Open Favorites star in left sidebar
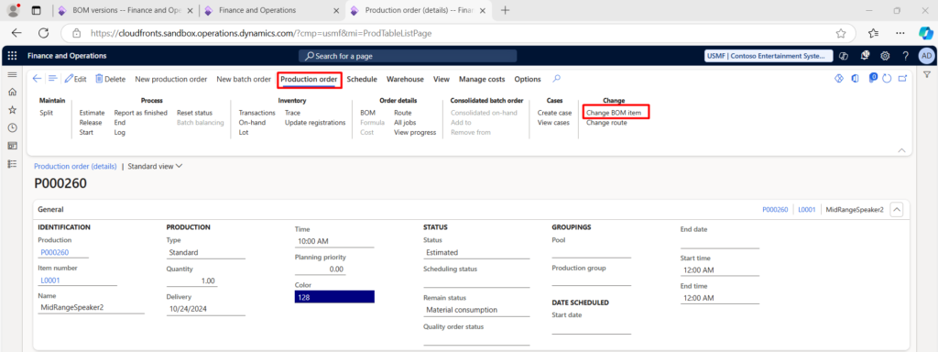 pyautogui.click(x=12, y=110)
